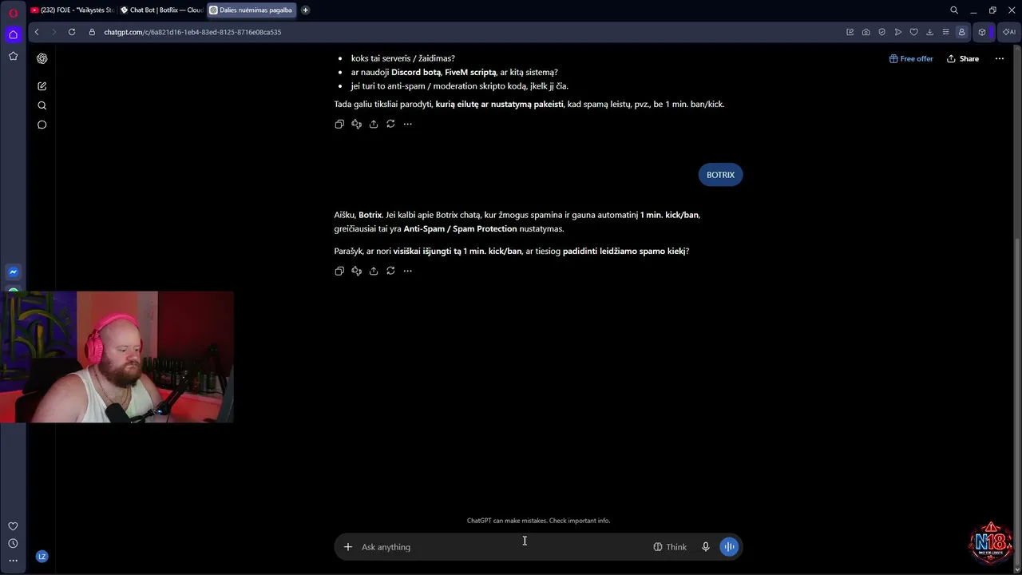Image resolution: width=1022 pixels, height=575 pixels.
Task: Open the ChatGPT search chats icon
Action: pos(42,105)
